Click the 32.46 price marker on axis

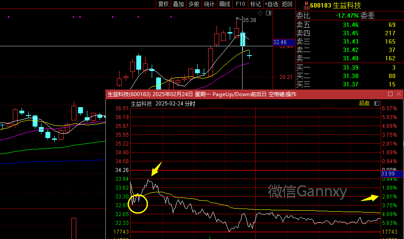click(284, 42)
